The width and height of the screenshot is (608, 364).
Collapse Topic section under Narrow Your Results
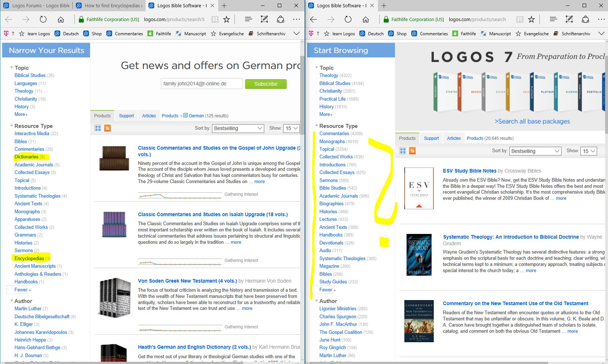[12, 68]
